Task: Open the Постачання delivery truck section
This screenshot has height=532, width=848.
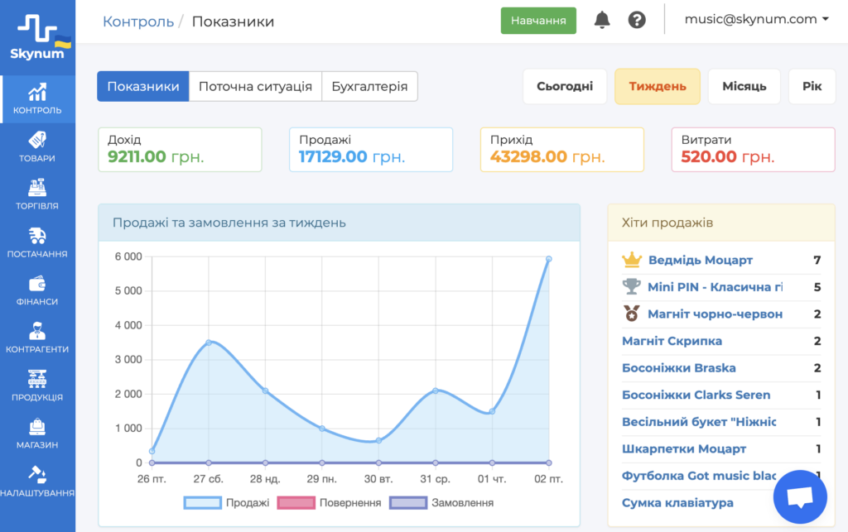Action: (37, 242)
